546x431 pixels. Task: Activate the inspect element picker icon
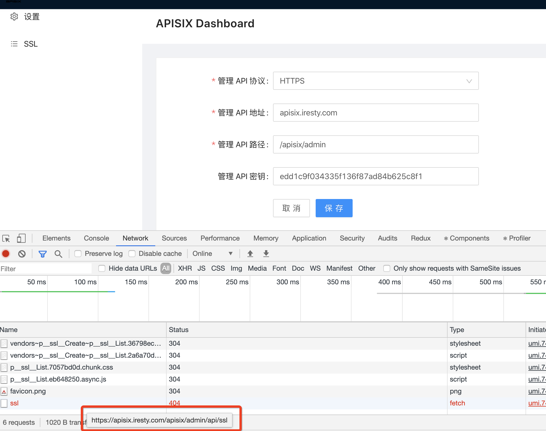pos(6,238)
